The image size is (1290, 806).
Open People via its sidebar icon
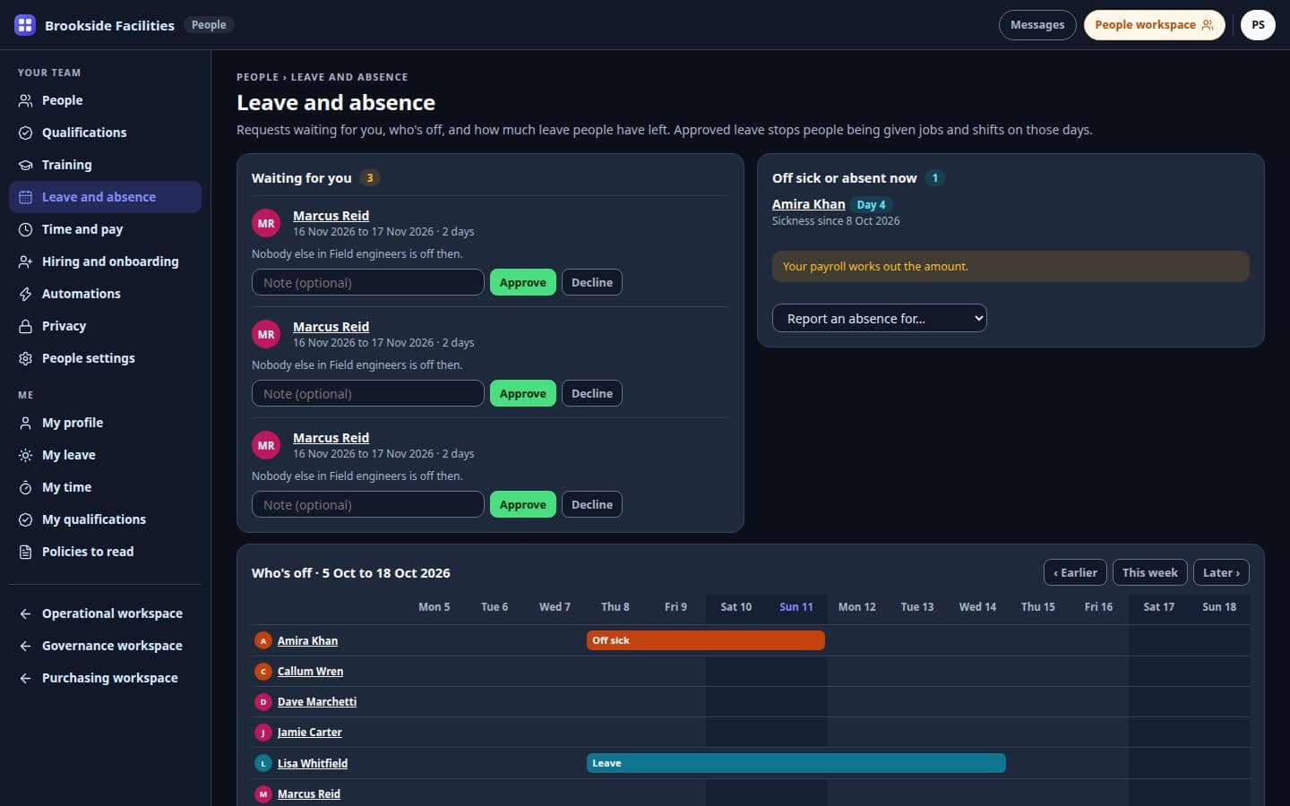tap(25, 100)
